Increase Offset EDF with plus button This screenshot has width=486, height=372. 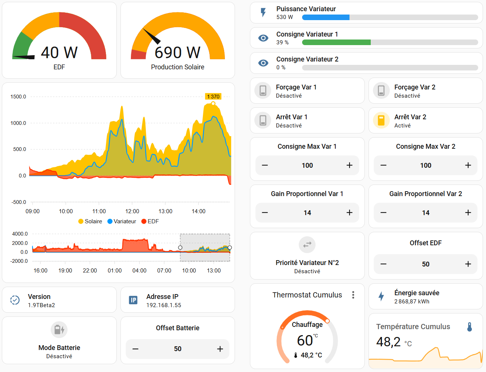468,264
